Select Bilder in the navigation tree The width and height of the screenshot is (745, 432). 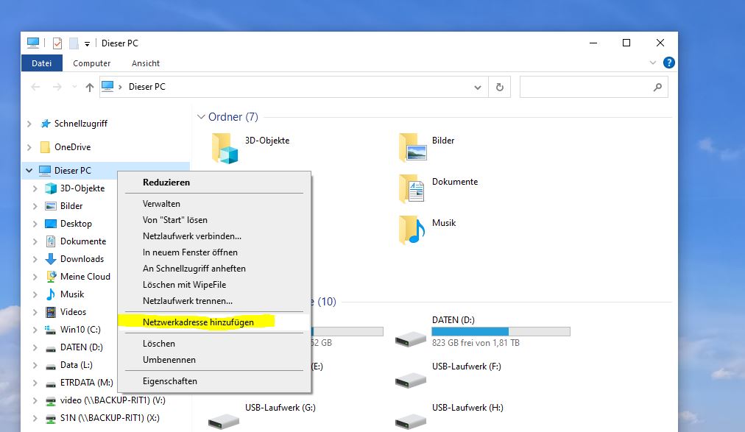[71, 205]
